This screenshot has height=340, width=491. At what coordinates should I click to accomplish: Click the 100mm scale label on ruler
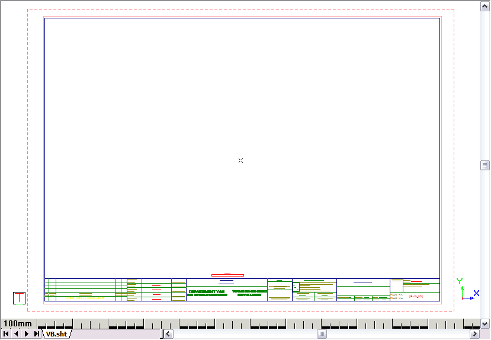click(18, 323)
